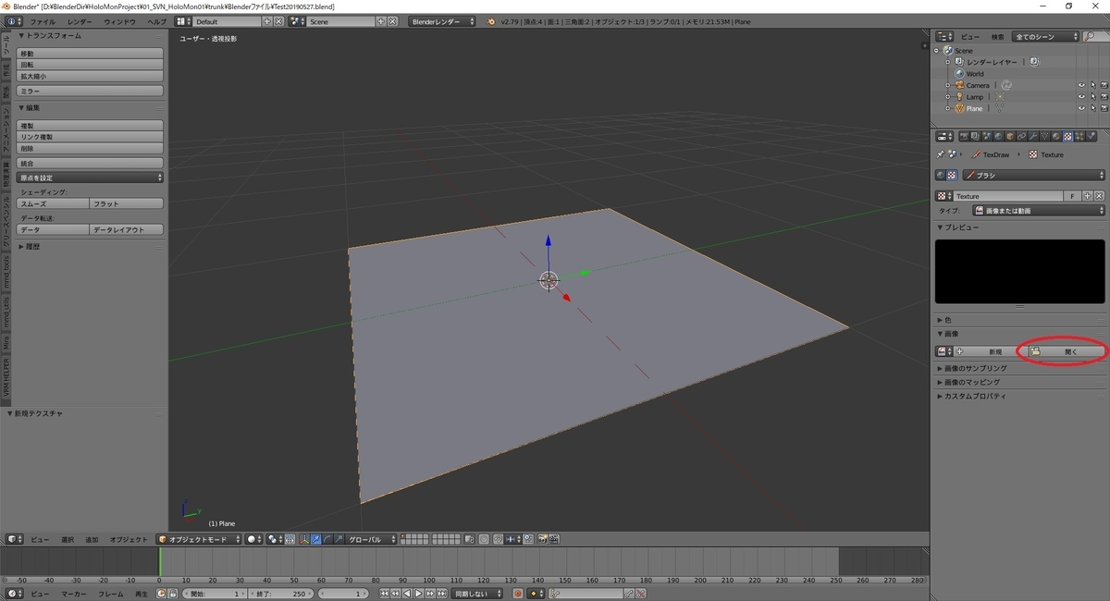Viewport: 1110px width, 601px height.
Task: Open the set origin dropdown
Action: tap(91, 178)
